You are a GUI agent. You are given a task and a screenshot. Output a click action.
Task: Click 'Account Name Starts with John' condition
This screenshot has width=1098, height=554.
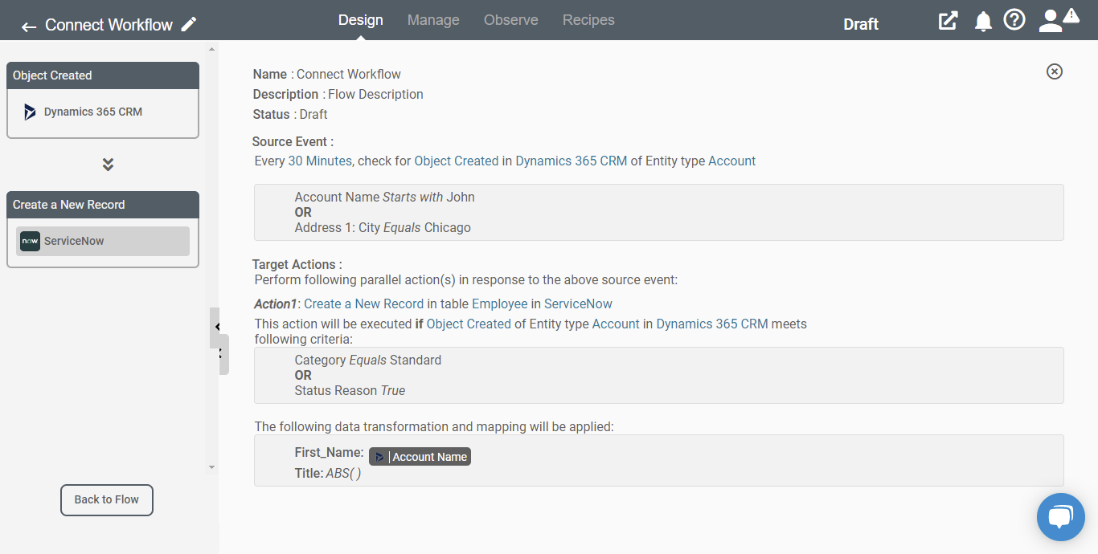[385, 197]
